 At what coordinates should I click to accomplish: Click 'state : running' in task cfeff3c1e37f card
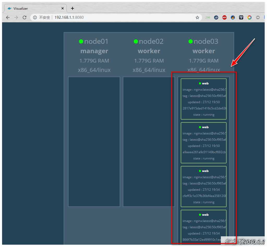click(204, 202)
